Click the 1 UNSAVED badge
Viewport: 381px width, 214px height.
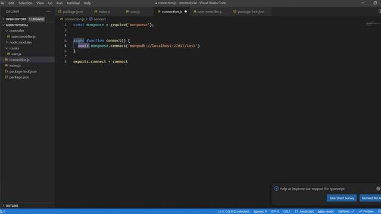[x=36, y=19]
